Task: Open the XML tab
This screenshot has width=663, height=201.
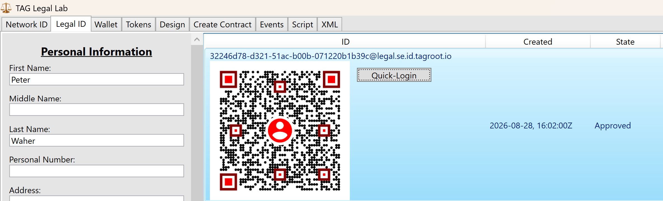Action: click(330, 25)
